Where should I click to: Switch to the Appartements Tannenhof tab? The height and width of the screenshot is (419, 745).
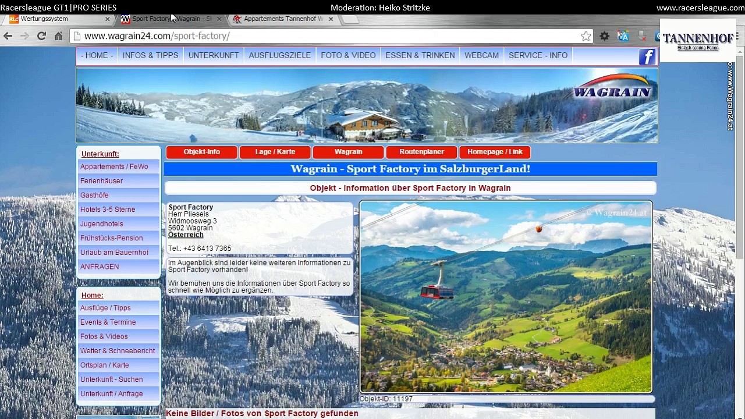tap(283, 19)
